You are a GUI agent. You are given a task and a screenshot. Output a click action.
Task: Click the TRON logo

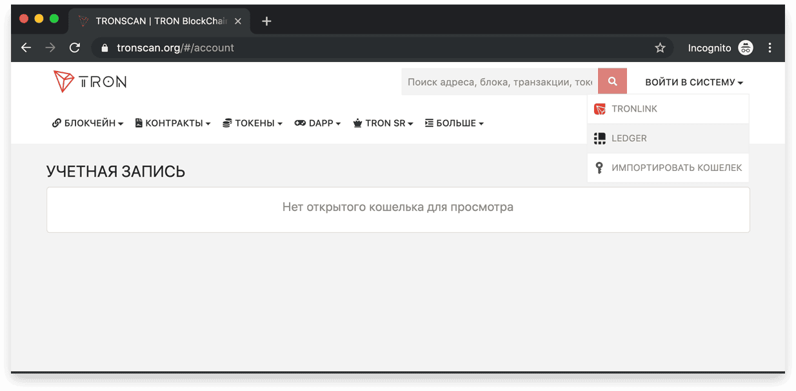90,81
